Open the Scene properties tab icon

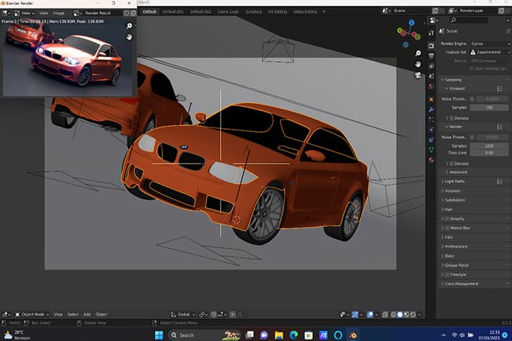pos(431,76)
